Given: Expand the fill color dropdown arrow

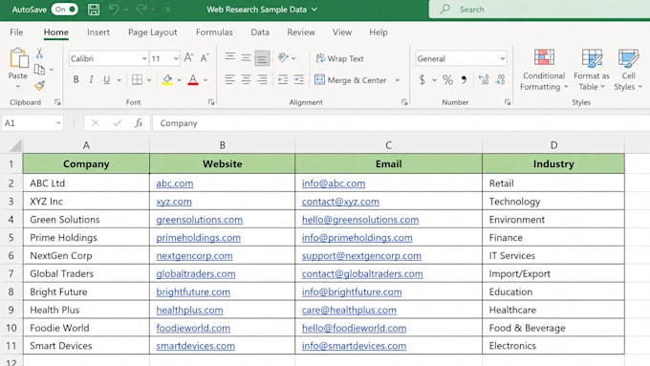Looking at the screenshot, I should 180,80.
